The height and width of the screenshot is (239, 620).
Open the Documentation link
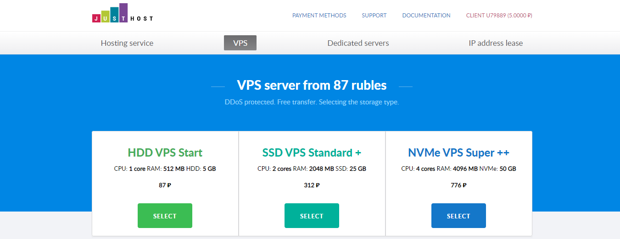tap(426, 16)
